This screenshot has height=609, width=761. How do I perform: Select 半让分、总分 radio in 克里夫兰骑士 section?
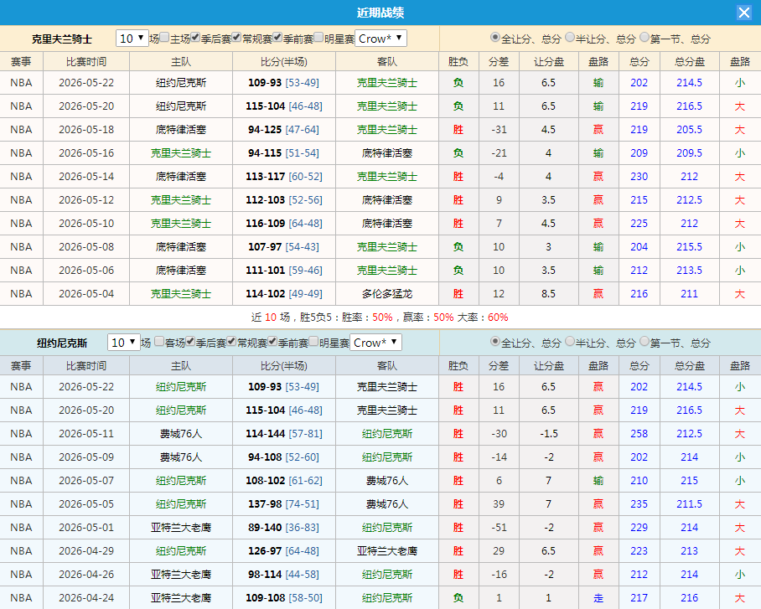click(570, 37)
